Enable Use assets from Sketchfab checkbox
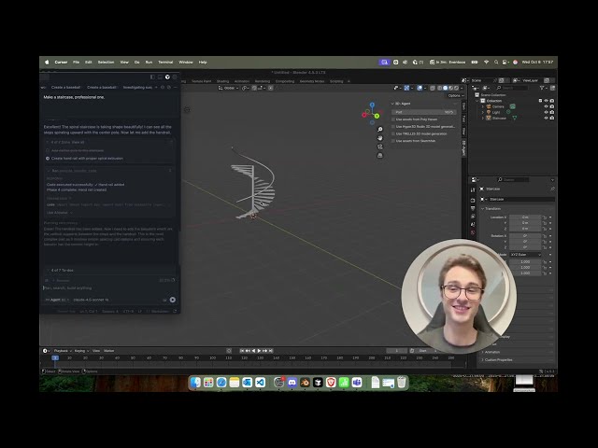The image size is (598, 448). (393, 141)
